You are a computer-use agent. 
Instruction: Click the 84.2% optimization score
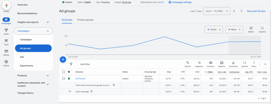point(161,2)
